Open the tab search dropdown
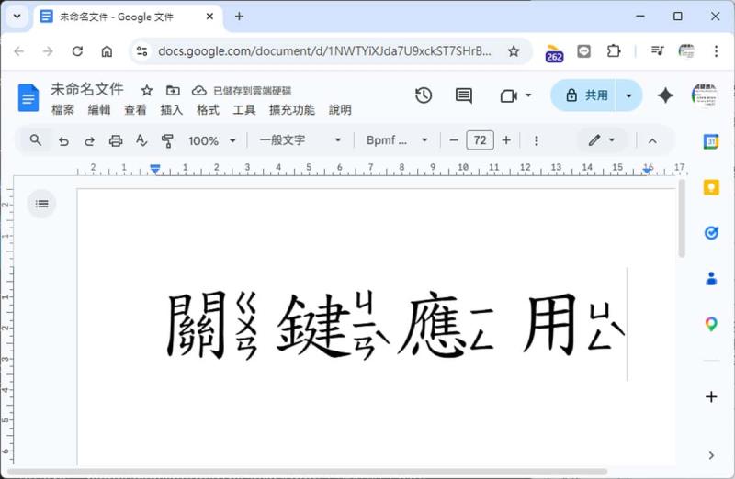735x479 pixels. (x=17, y=17)
